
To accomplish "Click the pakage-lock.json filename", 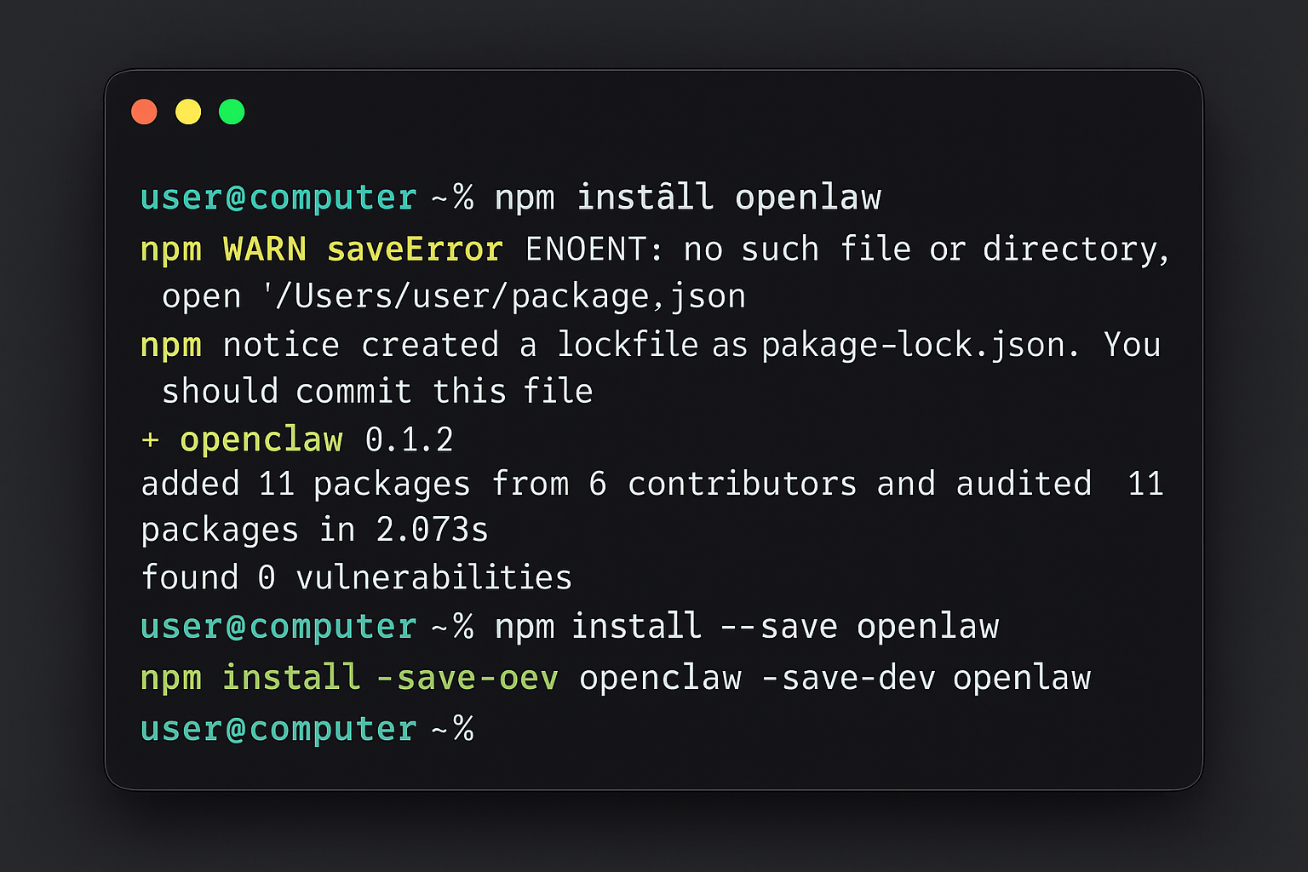I will point(918,344).
